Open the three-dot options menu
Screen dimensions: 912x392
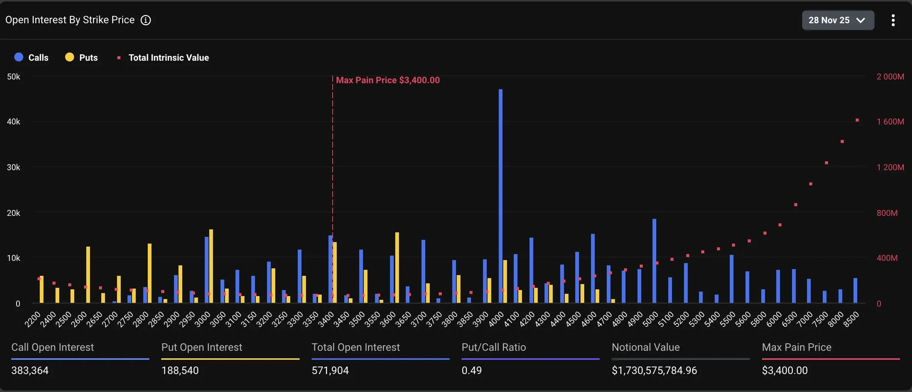click(893, 20)
